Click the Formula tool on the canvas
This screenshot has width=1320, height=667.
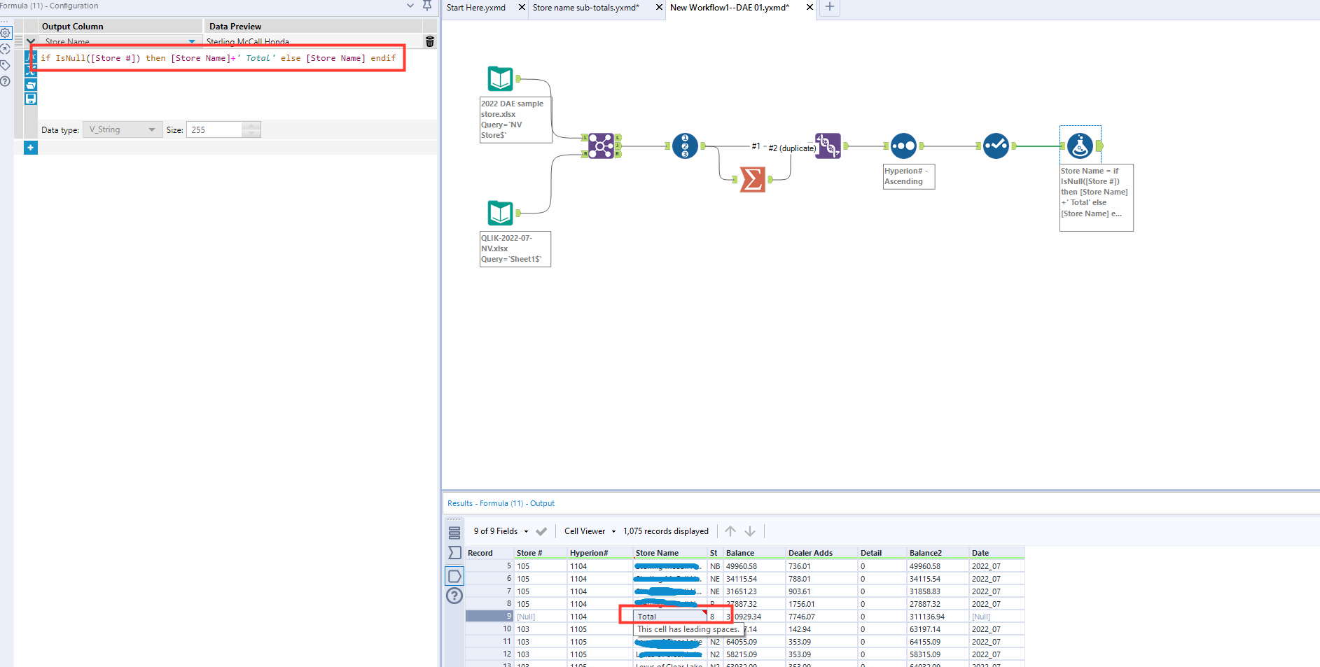pos(1080,146)
